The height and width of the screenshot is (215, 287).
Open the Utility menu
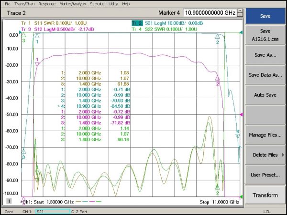(113, 4)
